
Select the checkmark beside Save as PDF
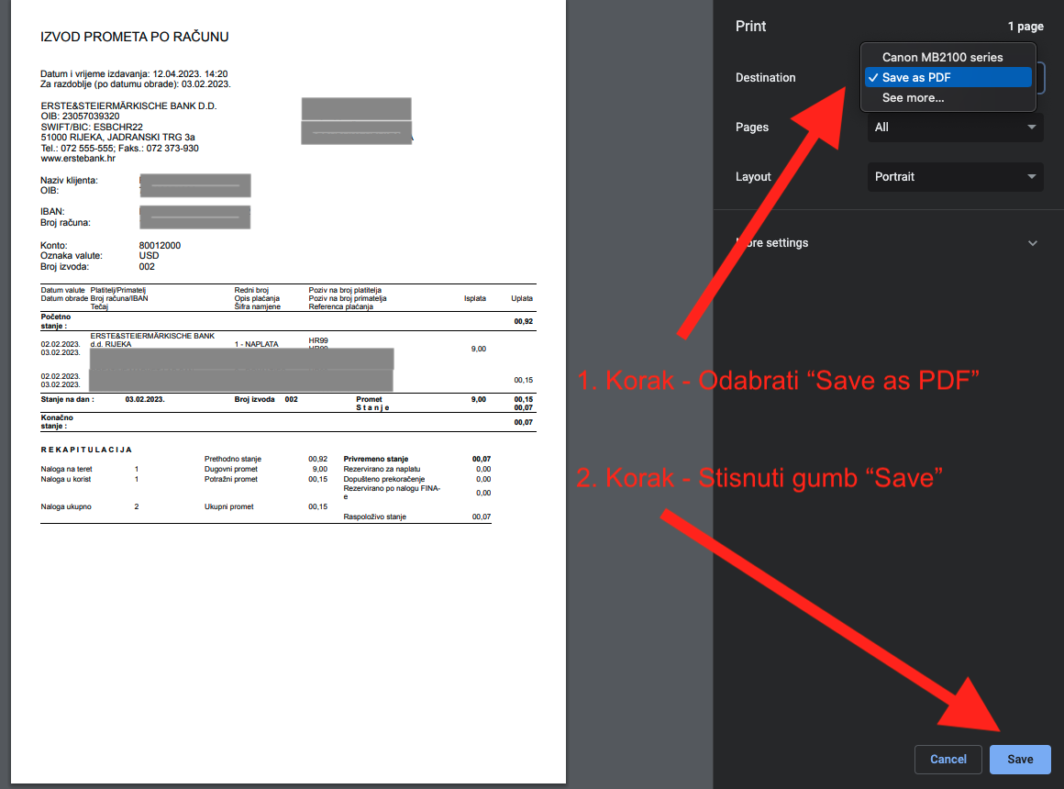874,77
